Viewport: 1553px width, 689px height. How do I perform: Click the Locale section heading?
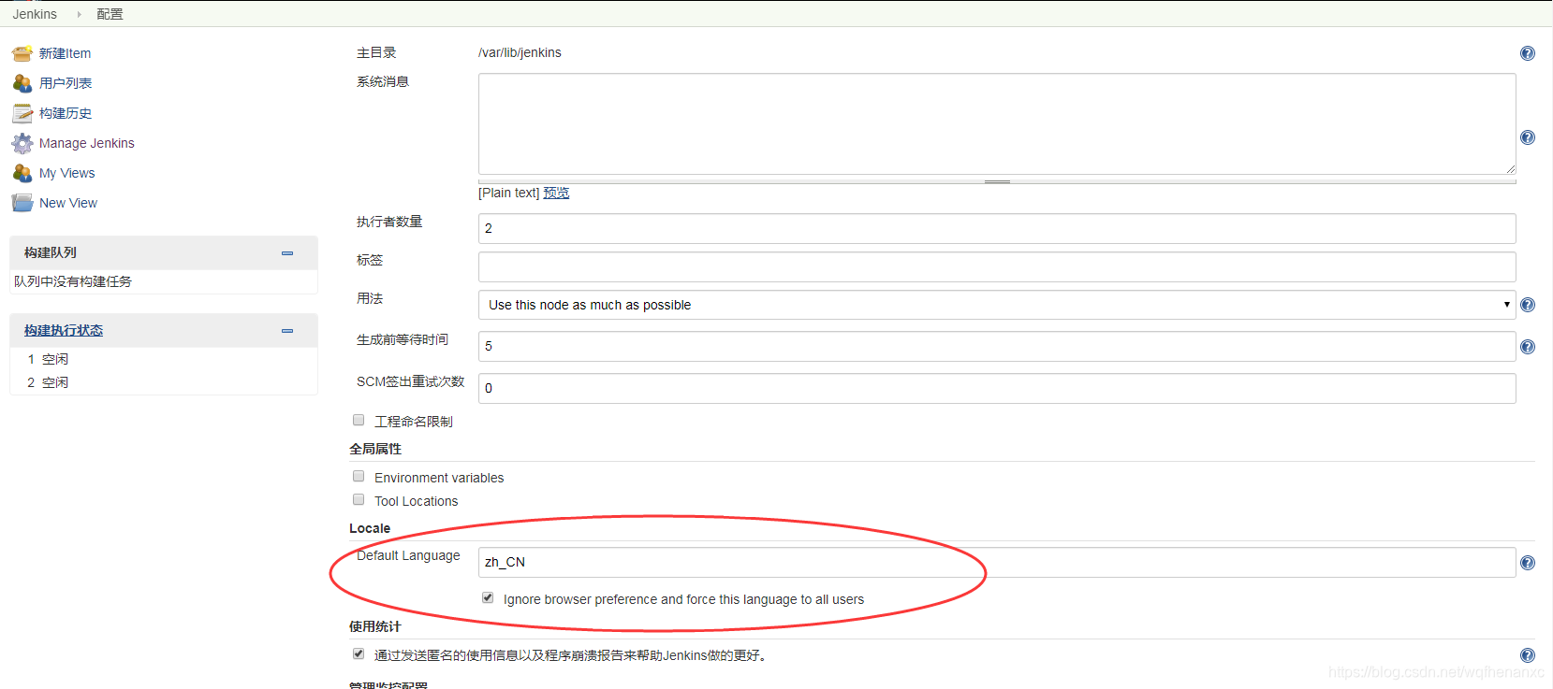click(370, 528)
